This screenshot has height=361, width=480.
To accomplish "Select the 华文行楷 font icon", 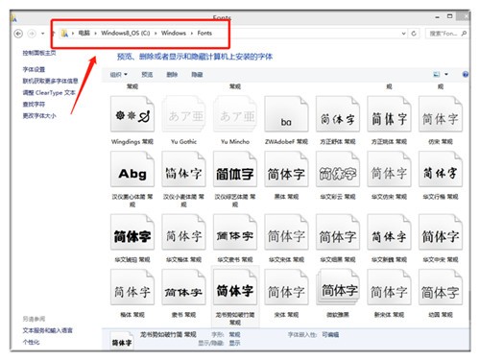I will click(441, 169).
